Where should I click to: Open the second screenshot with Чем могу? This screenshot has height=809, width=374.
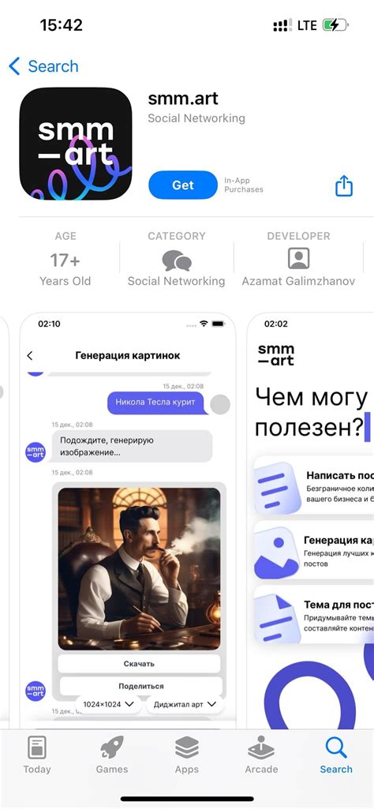(x=310, y=520)
